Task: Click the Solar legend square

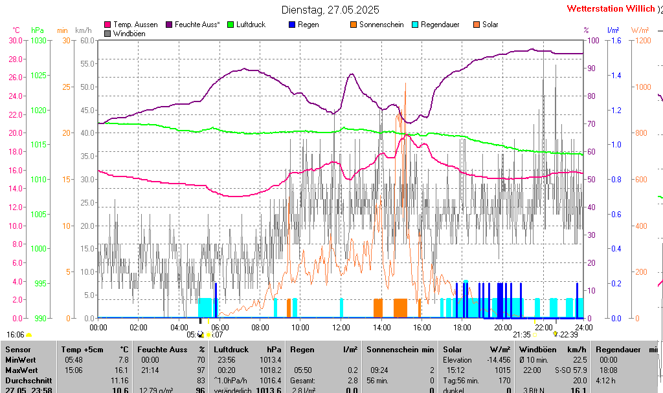Action: tap(476, 25)
